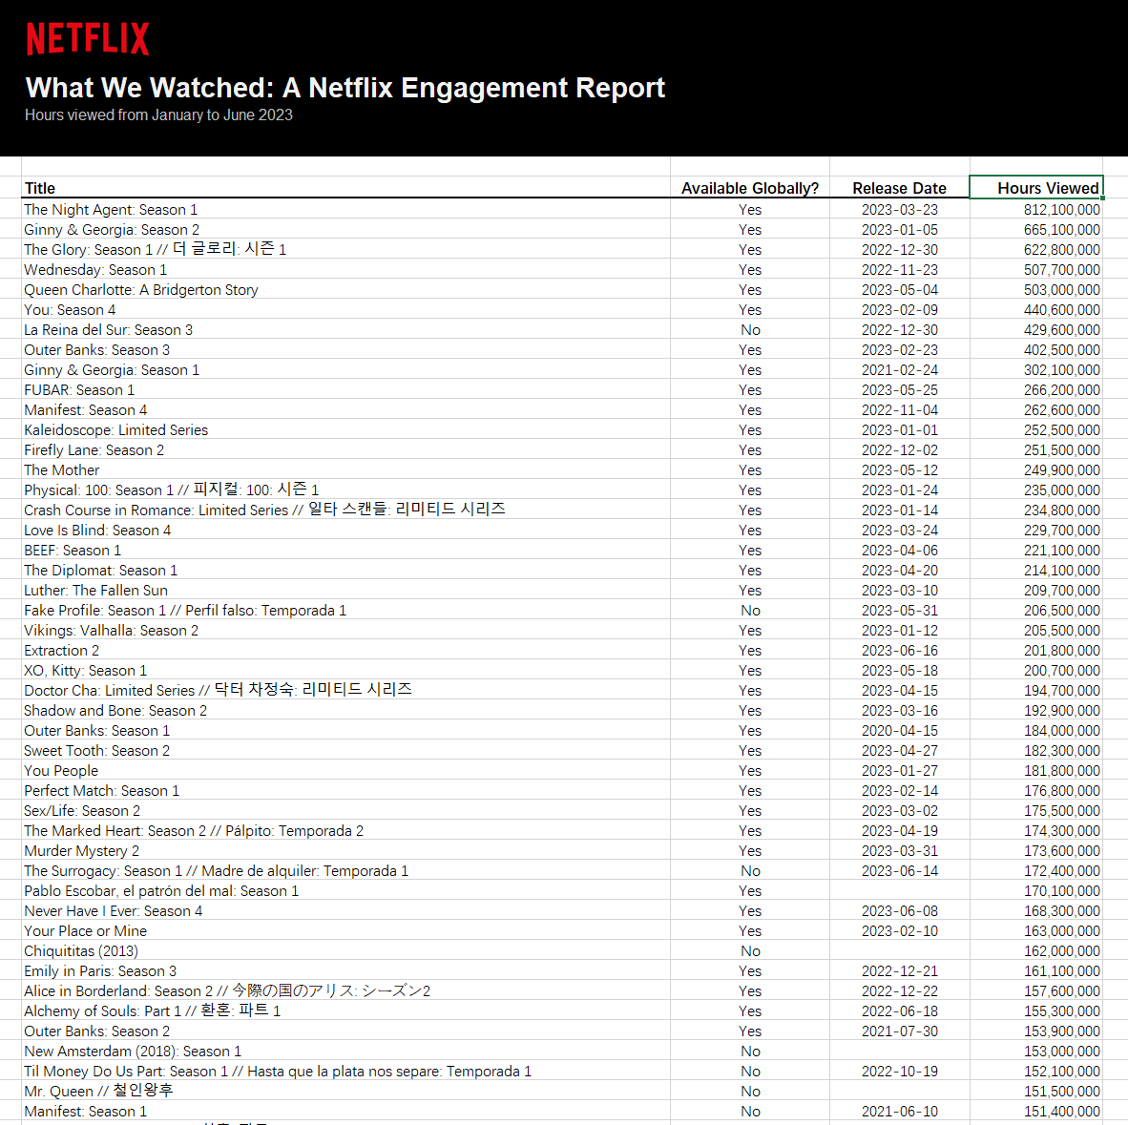Click the Release Date column header
Viewport: 1128px width, 1125px height.
899,188
